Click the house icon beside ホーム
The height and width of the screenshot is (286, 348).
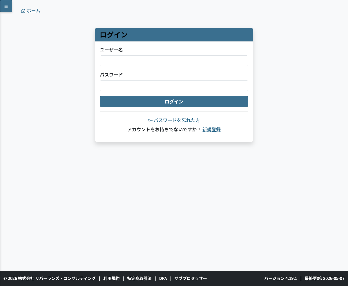[x=23, y=11]
